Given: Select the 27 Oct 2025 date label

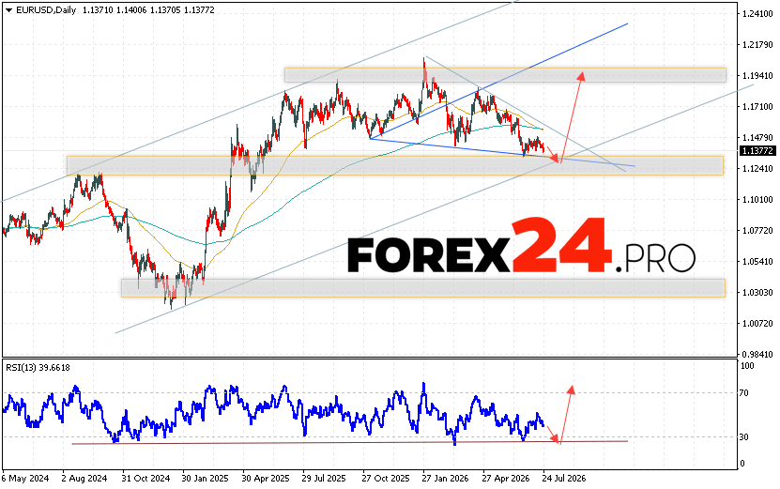Looking at the screenshot, I should pyautogui.click(x=386, y=479).
